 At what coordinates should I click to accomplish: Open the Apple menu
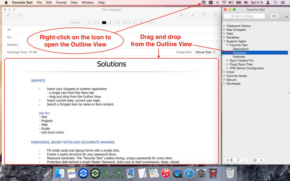coord(6,3)
